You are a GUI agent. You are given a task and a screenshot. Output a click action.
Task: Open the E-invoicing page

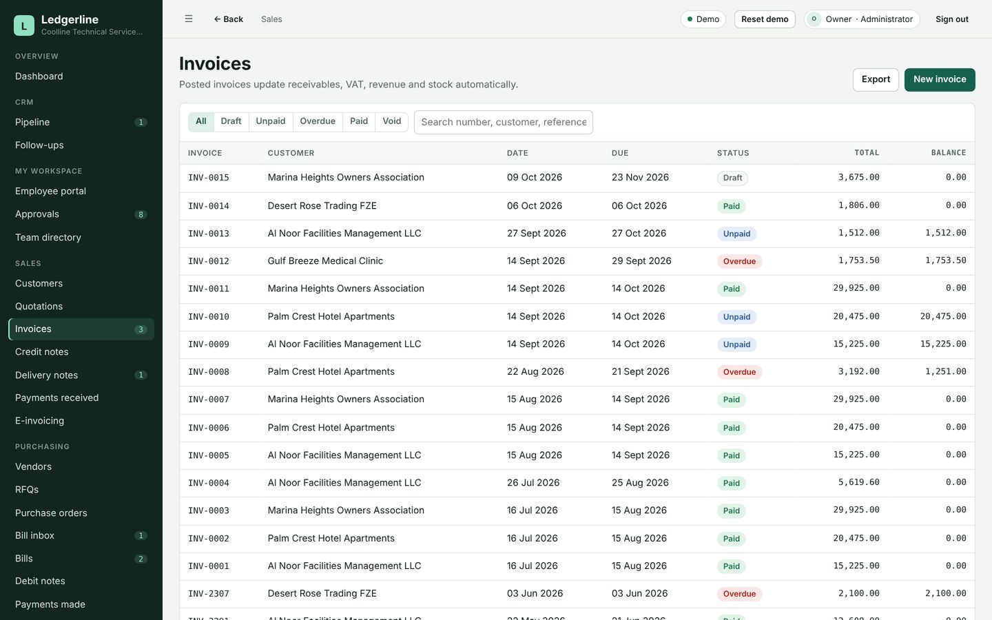[81, 421]
